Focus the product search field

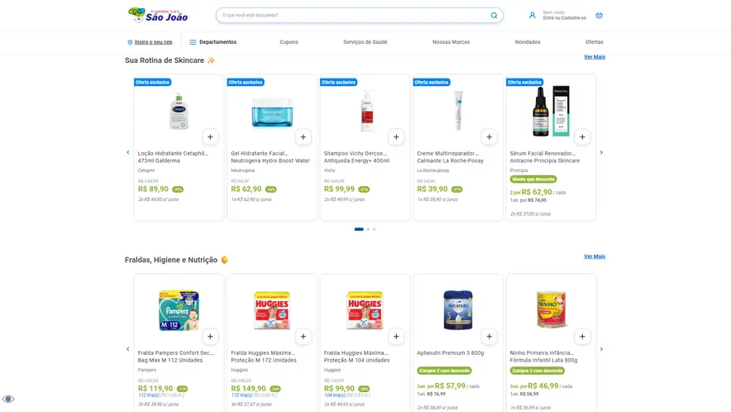pyautogui.click(x=354, y=16)
